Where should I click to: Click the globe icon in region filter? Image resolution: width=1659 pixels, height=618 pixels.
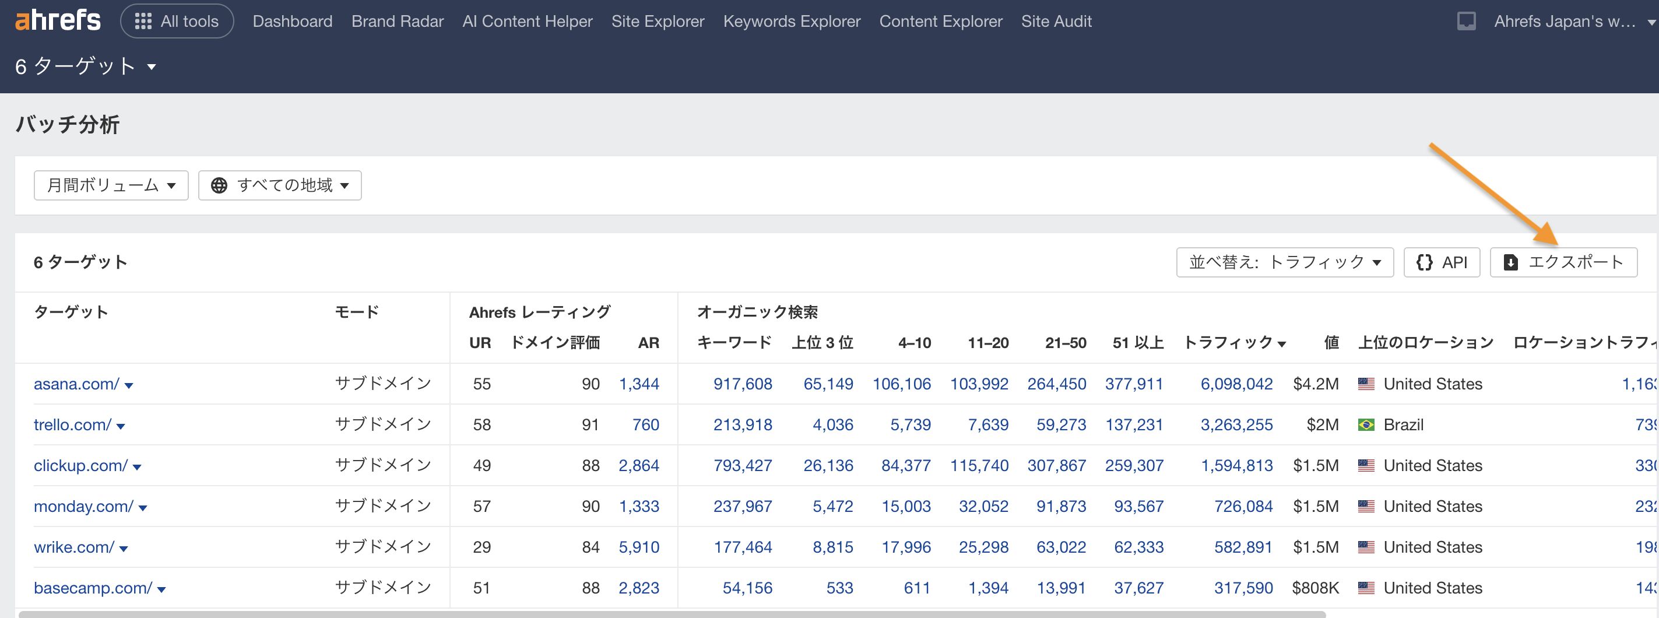[220, 185]
